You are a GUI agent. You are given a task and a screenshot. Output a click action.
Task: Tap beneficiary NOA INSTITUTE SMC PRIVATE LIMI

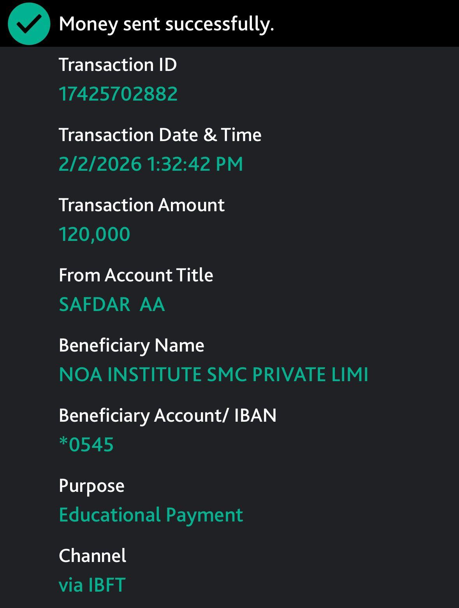[x=213, y=375]
